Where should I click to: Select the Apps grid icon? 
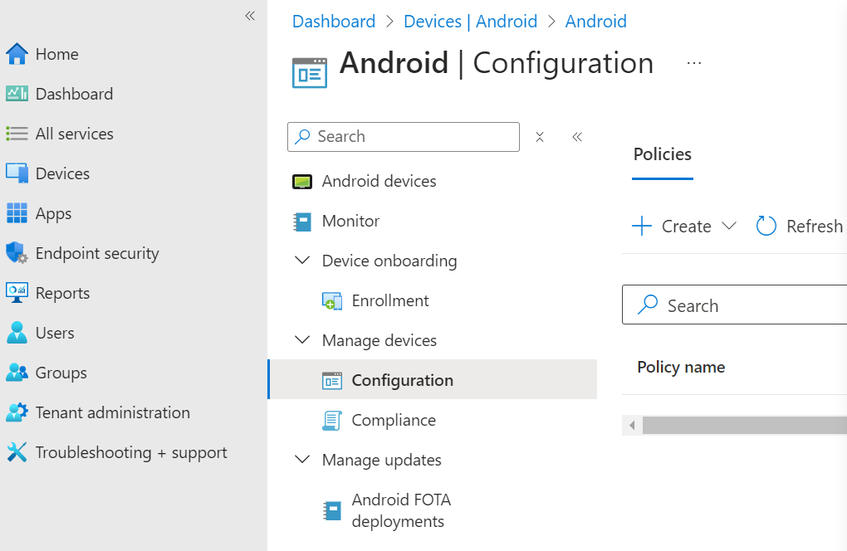pos(17,213)
